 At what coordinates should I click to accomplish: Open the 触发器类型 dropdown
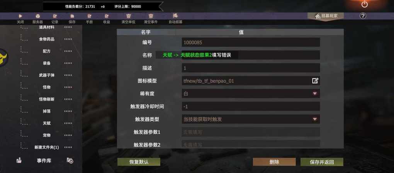(x=251, y=119)
